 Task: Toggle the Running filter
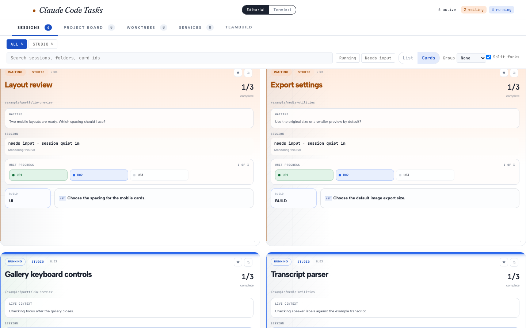click(x=348, y=58)
